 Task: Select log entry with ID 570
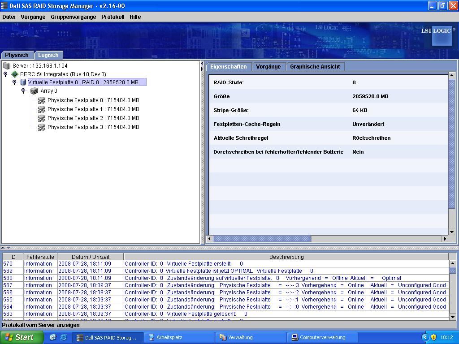tap(226, 264)
